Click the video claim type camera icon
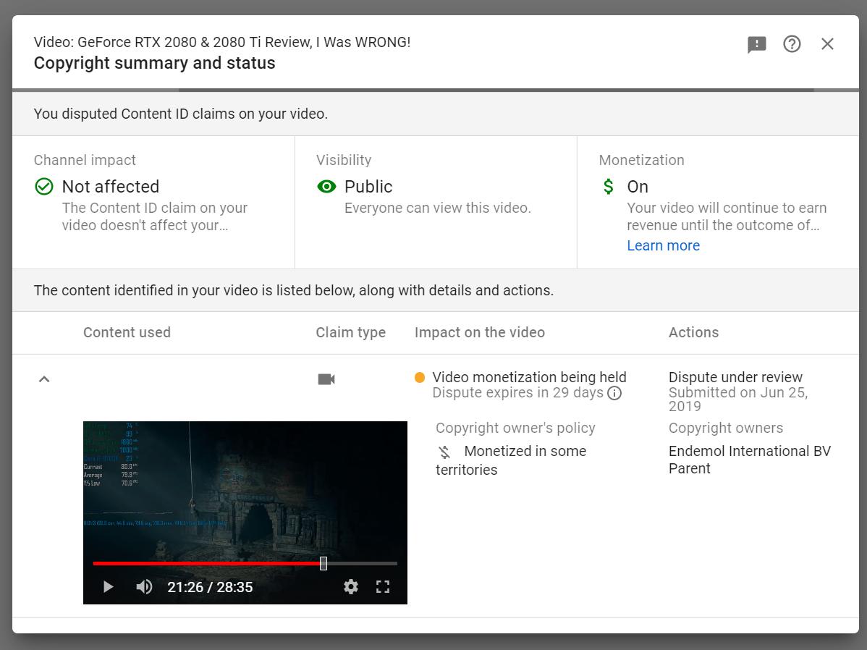 tap(326, 379)
